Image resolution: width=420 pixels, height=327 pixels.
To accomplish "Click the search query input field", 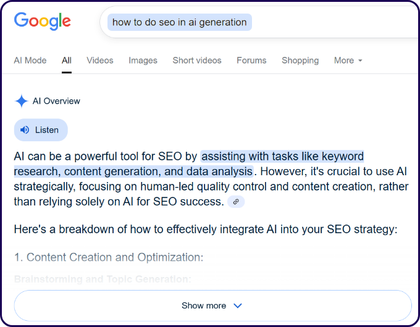I will tap(260, 22).
